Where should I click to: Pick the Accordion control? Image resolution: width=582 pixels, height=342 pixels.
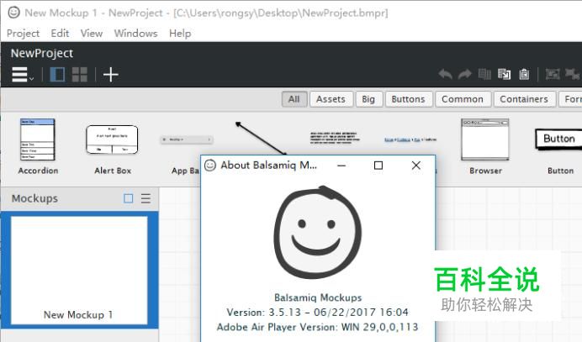point(38,147)
